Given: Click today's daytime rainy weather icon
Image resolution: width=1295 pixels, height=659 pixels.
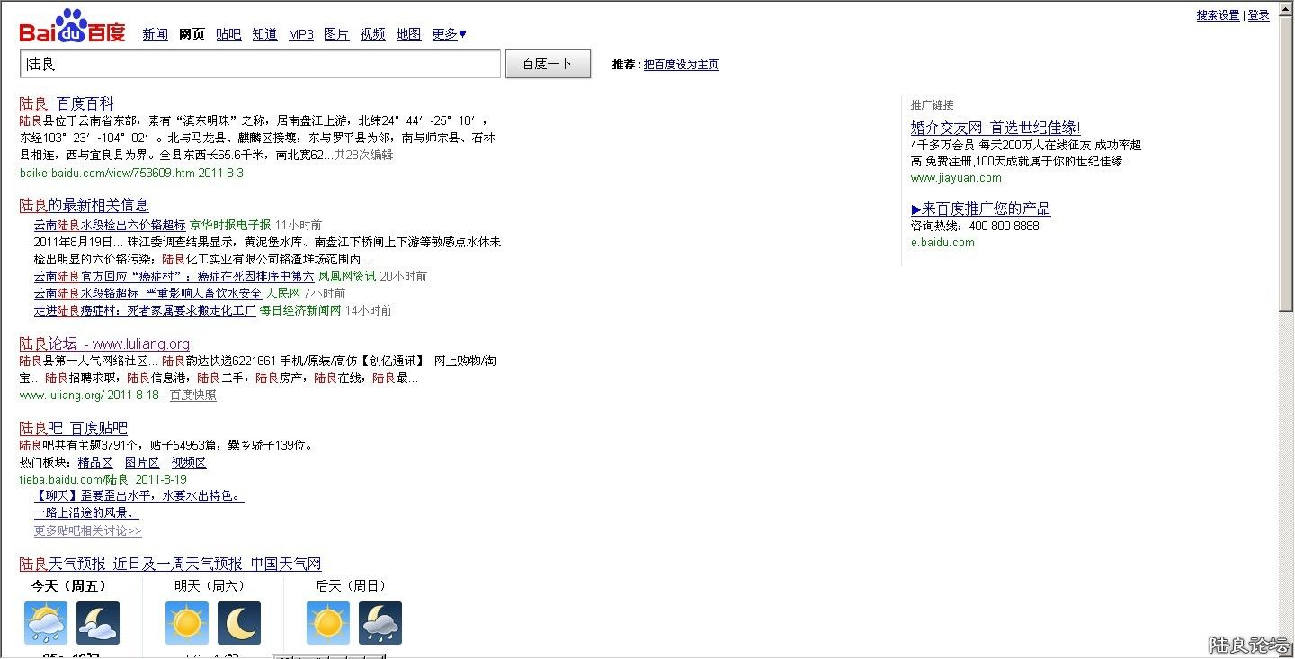Looking at the screenshot, I should pyautogui.click(x=45, y=623).
